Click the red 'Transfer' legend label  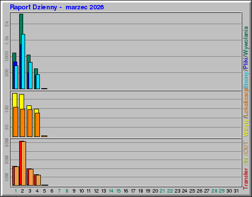246,179
